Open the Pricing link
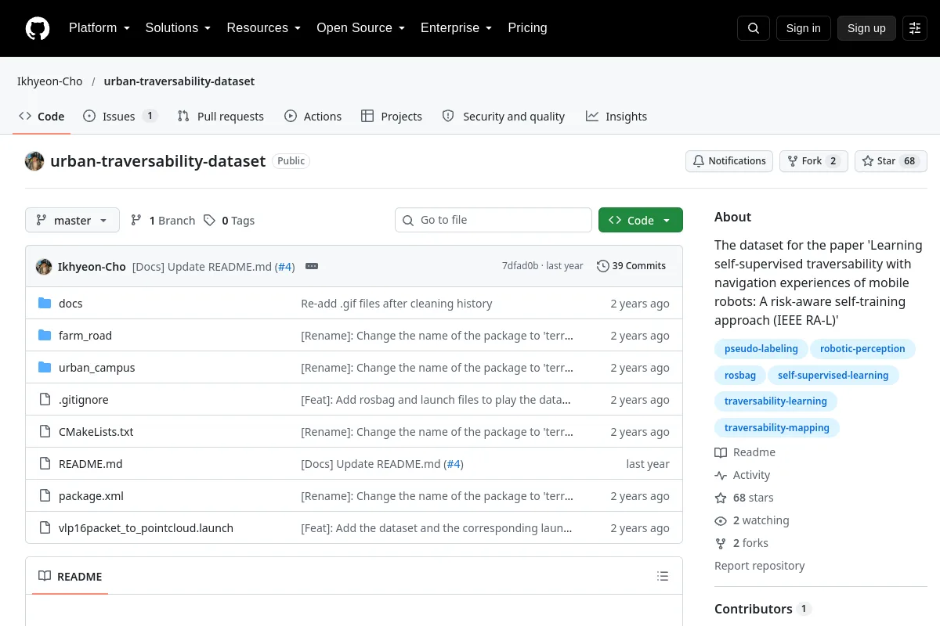This screenshot has height=626, width=940. pyautogui.click(x=527, y=28)
